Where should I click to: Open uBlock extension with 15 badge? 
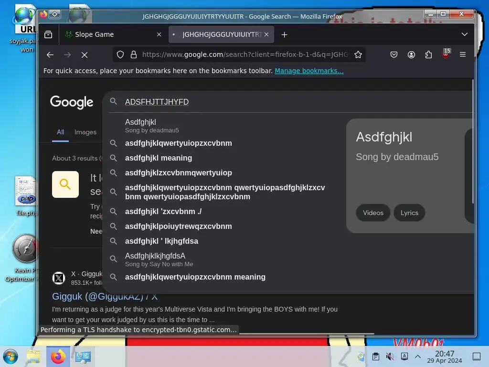click(446, 54)
